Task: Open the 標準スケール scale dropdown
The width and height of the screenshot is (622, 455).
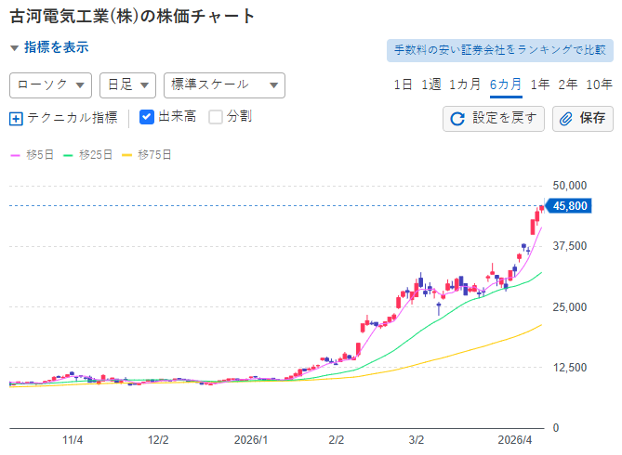Action: (x=224, y=85)
